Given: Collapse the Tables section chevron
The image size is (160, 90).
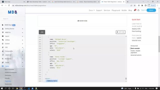Looking at the screenshot, I should (x=22, y=66).
